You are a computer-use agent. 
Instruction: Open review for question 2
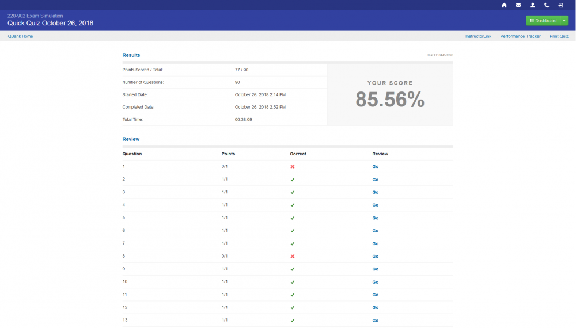375,180
